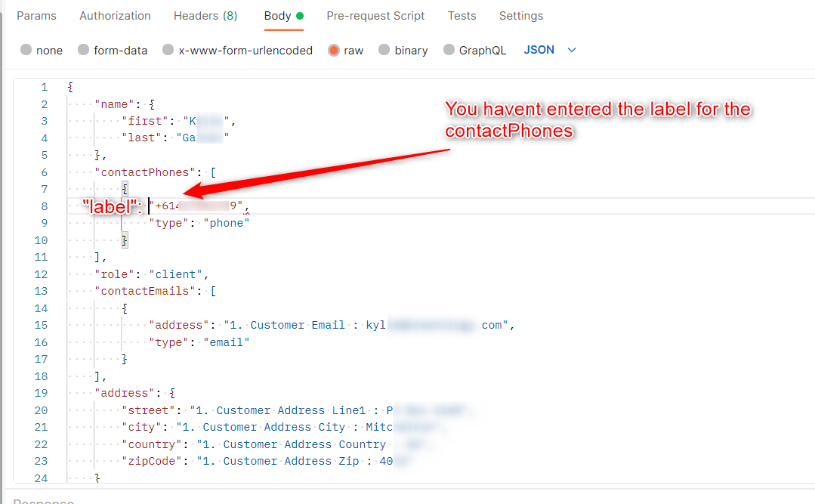Open the Params tab
Screen dimensions: 815x504
tap(36, 16)
